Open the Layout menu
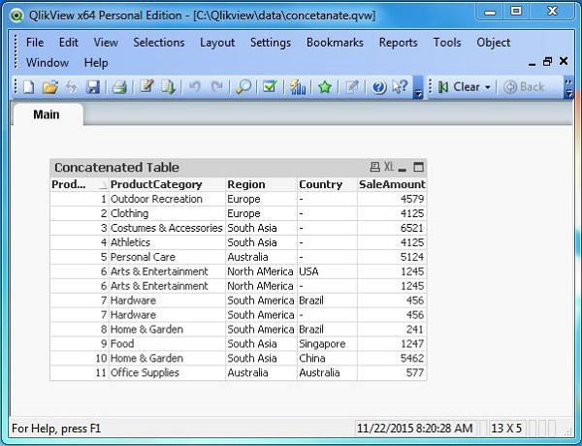Screen dimensions: 582x446 point(217,43)
